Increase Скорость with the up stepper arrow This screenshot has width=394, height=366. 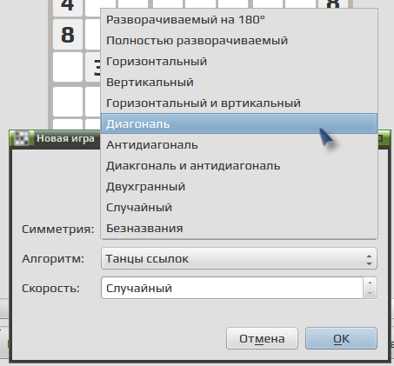click(x=370, y=283)
